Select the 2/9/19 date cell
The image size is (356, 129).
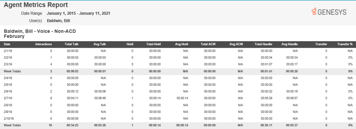(8, 112)
